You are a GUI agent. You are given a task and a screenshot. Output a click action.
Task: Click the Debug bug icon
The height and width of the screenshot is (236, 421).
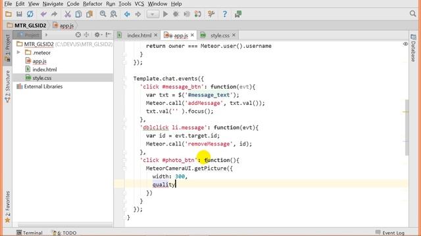pos(176,14)
